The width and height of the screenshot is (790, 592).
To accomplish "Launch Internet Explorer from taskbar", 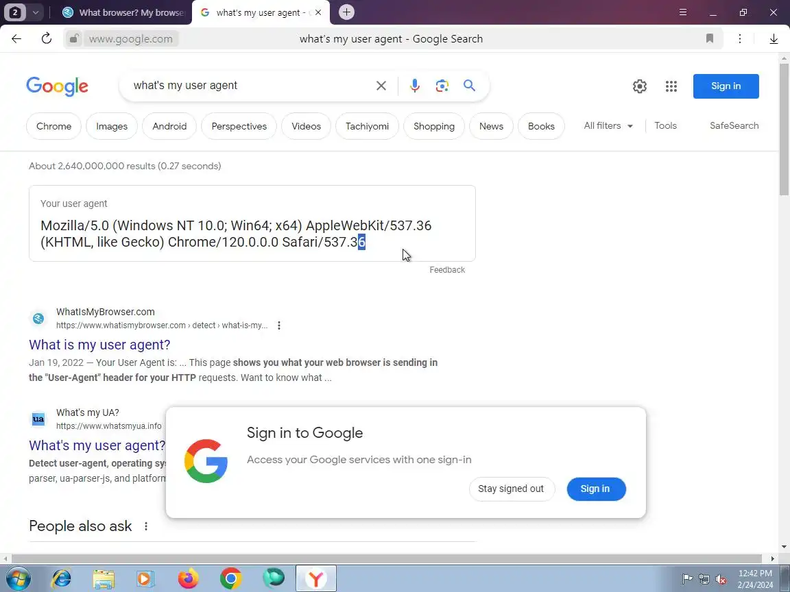I will coord(62,578).
